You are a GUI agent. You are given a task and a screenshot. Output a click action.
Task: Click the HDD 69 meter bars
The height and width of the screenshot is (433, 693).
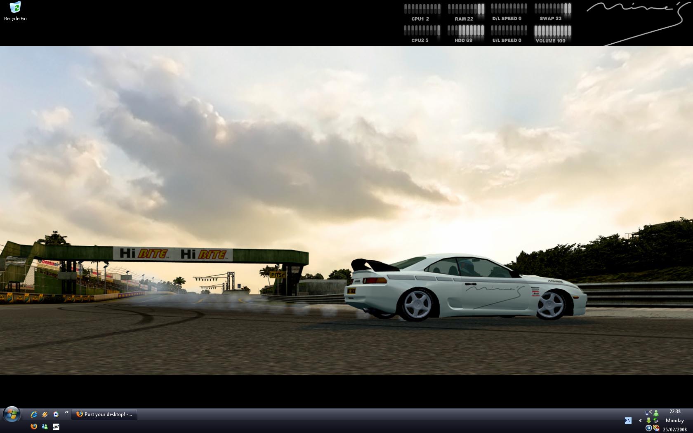(466, 31)
